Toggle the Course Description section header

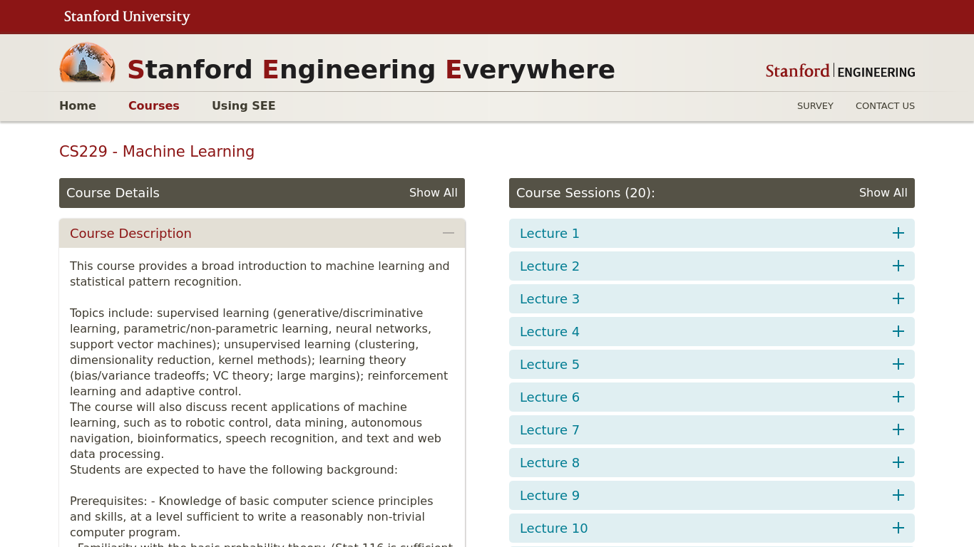262,233
